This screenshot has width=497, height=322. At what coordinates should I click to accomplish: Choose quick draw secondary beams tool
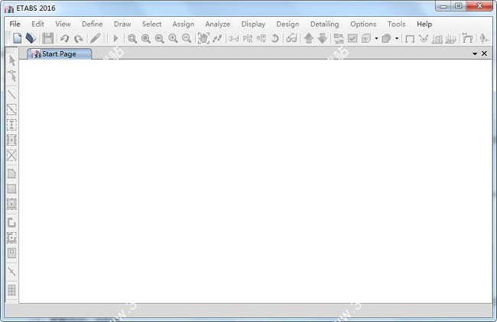tap(11, 140)
